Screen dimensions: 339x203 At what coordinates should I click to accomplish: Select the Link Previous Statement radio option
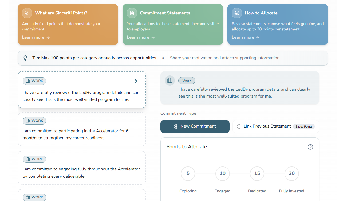239,126
